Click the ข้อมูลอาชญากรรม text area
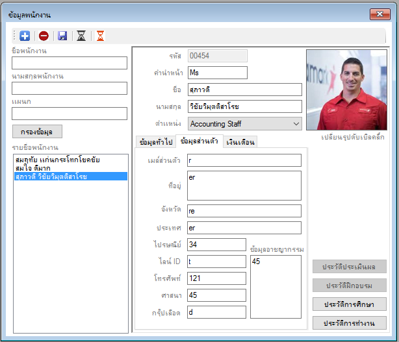Image resolution: width=399 pixels, height=342 pixels. tap(276, 287)
